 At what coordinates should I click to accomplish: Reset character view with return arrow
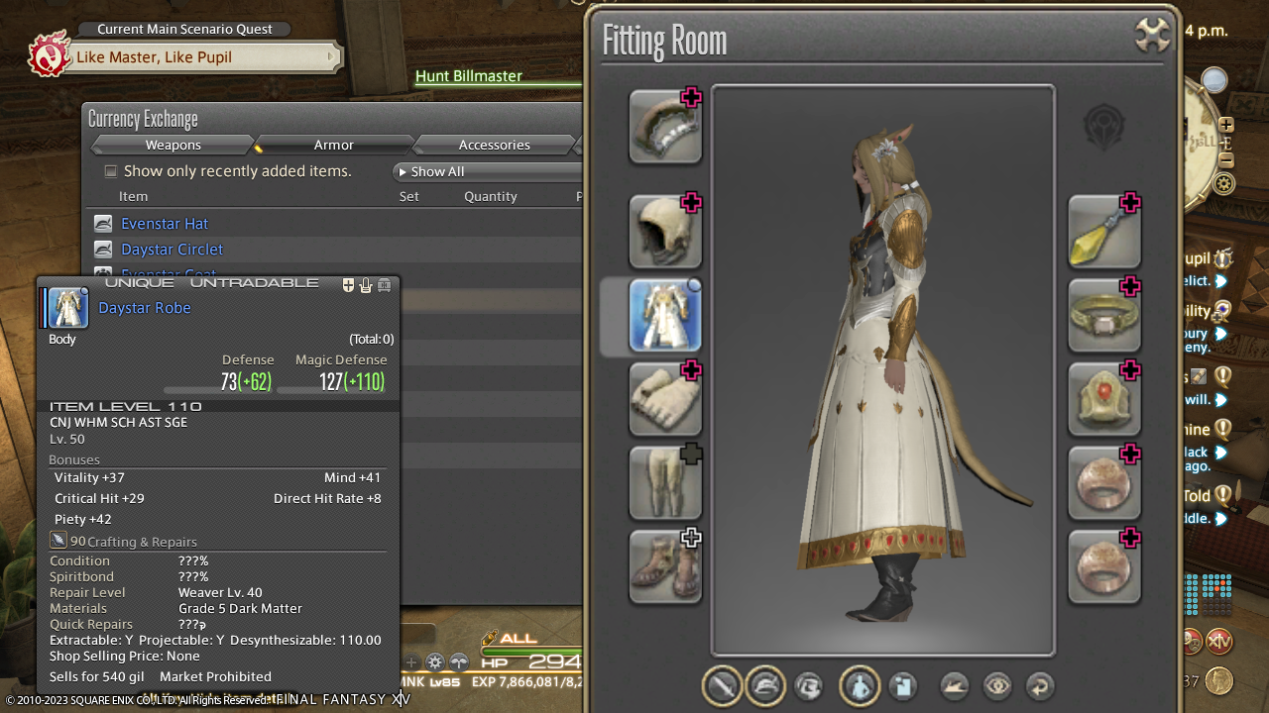[x=1039, y=686]
